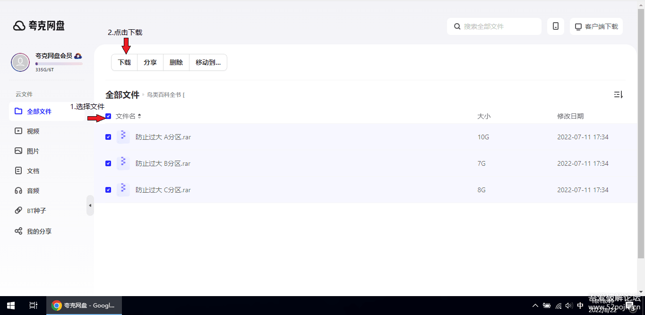Toggle the select-all 文件名 checkbox
This screenshot has width=645, height=315.
(108, 116)
